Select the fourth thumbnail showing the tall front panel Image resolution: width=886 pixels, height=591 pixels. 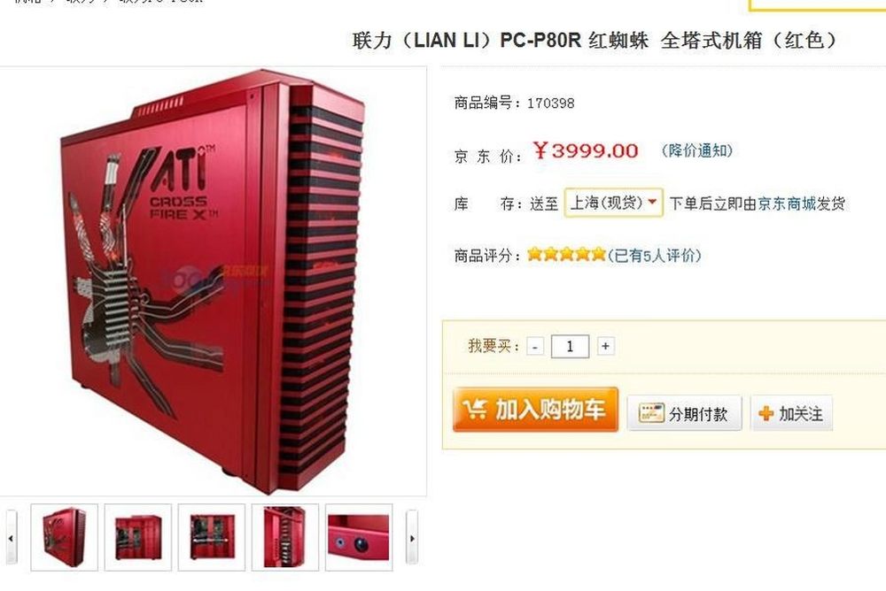pyautogui.click(x=284, y=537)
